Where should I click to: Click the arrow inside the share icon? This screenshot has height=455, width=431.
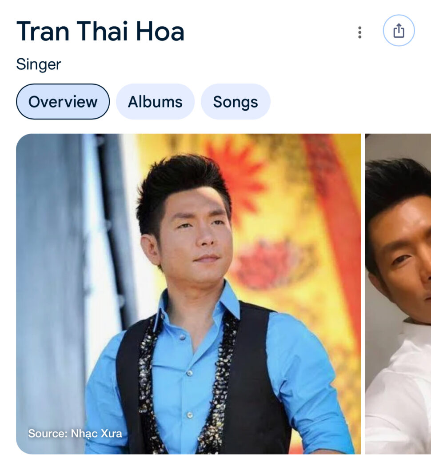(399, 28)
